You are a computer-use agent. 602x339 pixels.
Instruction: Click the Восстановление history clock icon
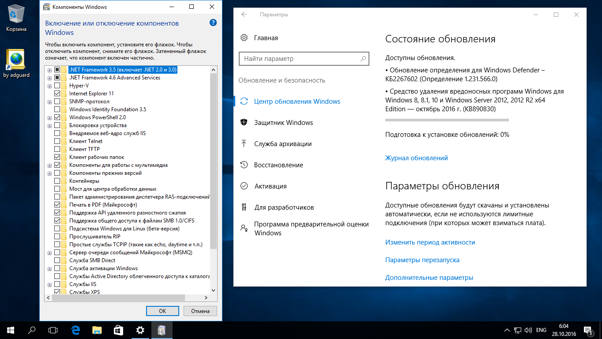point(244,165)
